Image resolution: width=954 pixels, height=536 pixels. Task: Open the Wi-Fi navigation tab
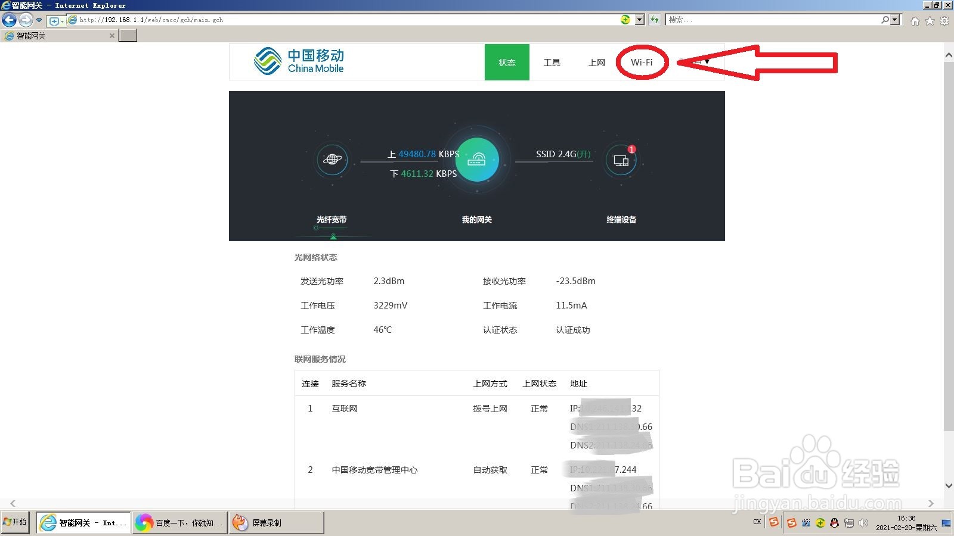[x=642, y=62]
